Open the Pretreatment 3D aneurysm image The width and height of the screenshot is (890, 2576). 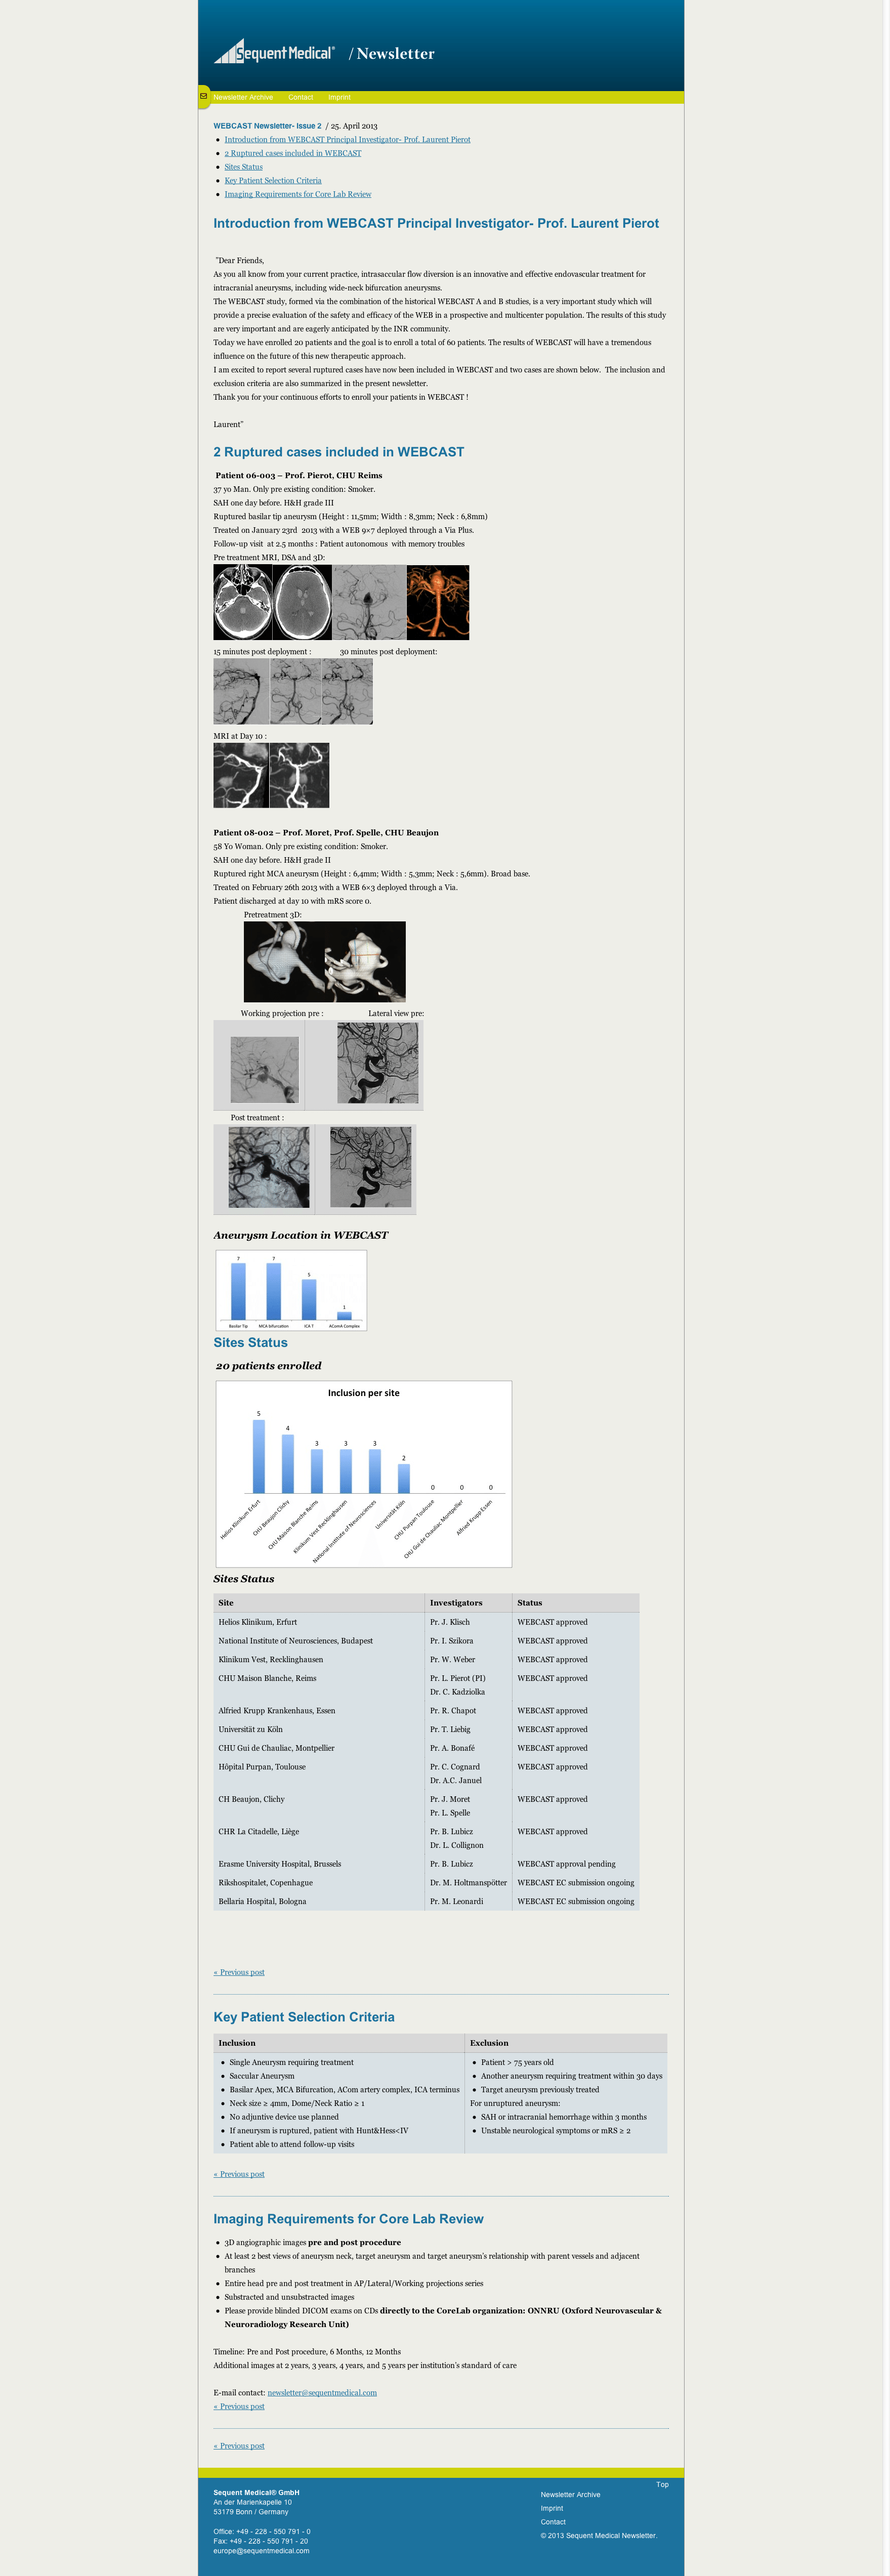tap(325, 962)
